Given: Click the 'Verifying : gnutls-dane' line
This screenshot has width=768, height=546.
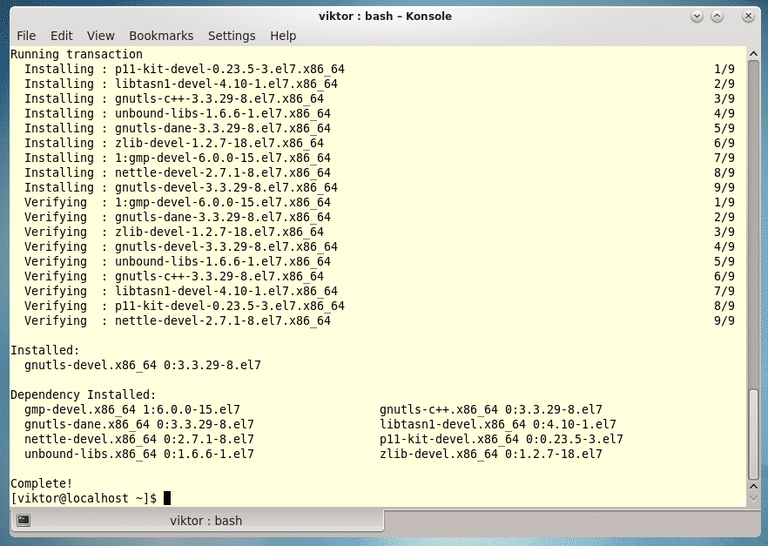Looking at the screenshot, I should coord(178,217).
